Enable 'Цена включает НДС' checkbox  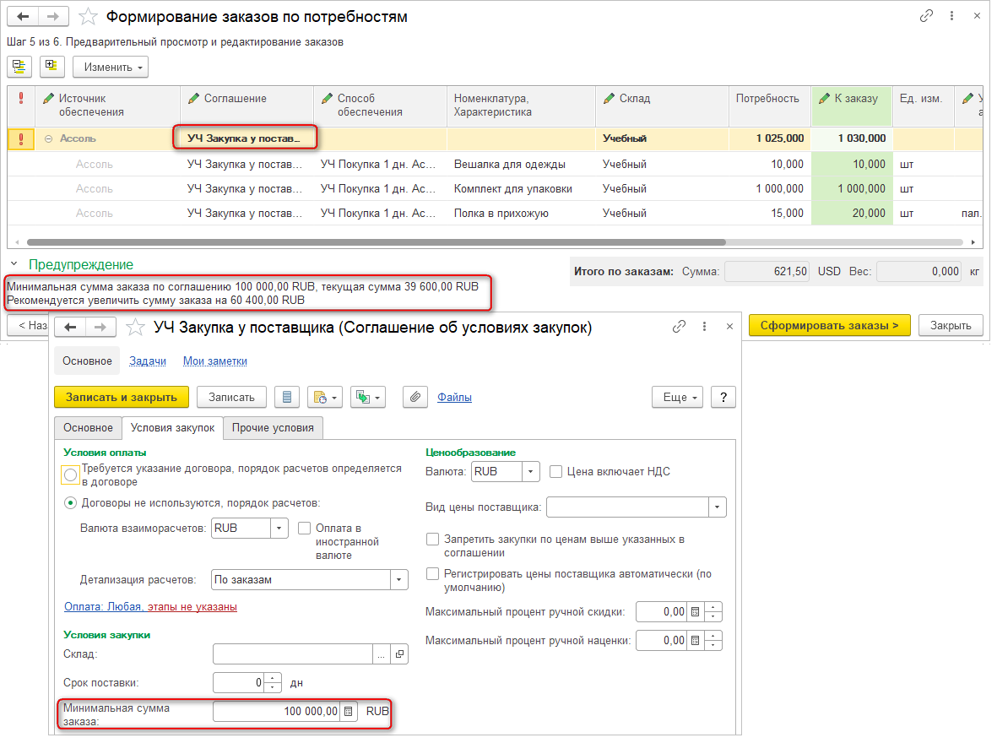(x=556, y=472)
